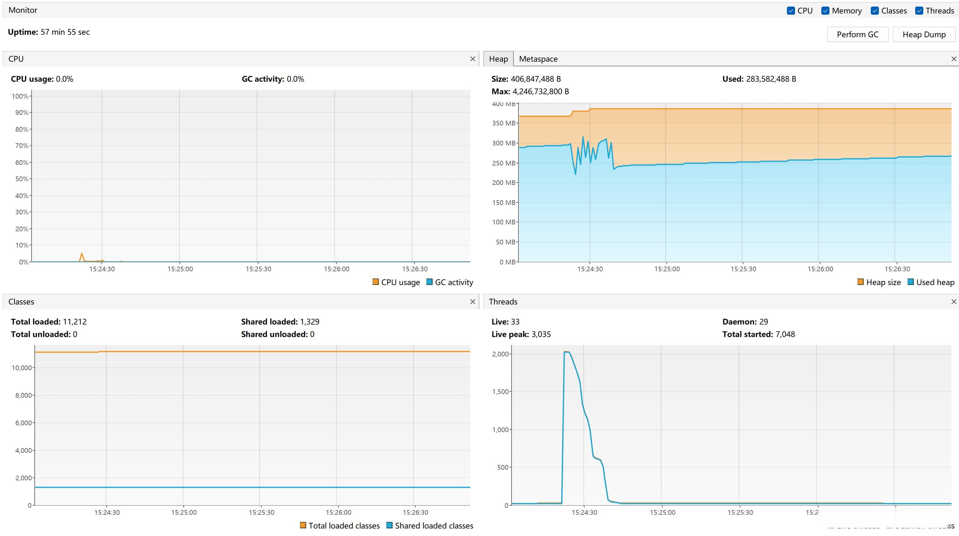Click the heap Size 406,847,488 B value

click(x=536, y=79)
